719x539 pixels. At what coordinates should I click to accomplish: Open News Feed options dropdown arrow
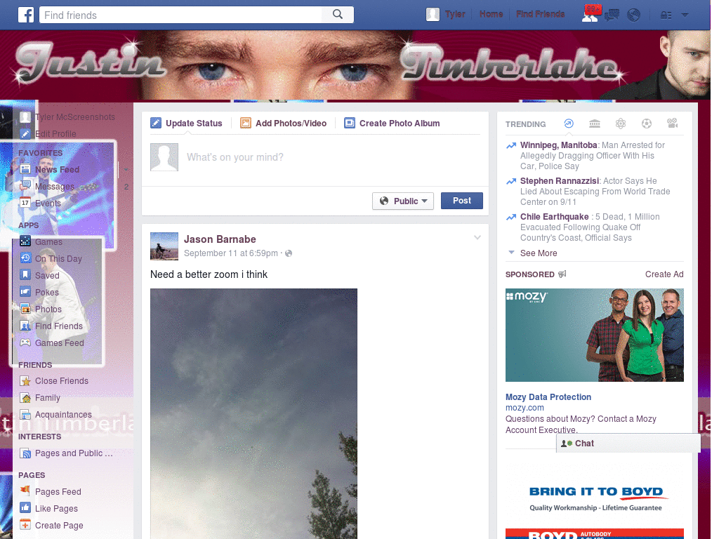click(x=126, y=170)
